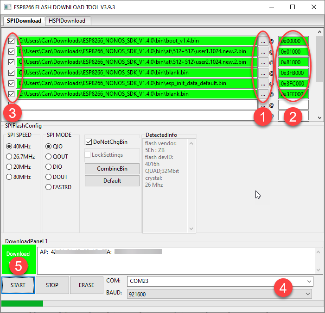Open the SPIDownload tab

[24, 21]
